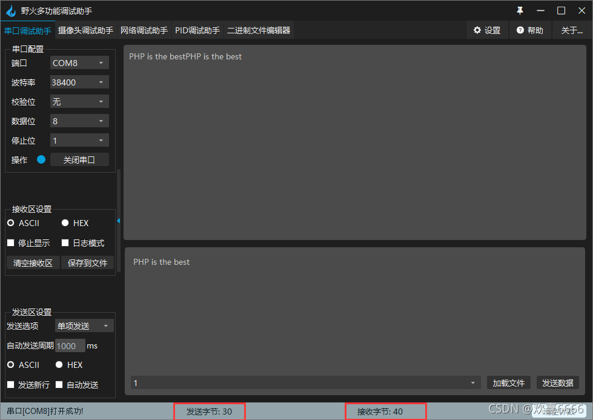Collapse side panel with blue arrow handle
Image resolution: width=593 pixels, height=420 pixels.
(x=118, y=221)
